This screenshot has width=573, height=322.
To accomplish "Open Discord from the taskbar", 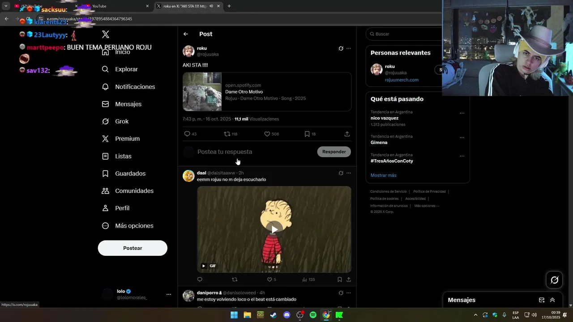I will 287,315.
